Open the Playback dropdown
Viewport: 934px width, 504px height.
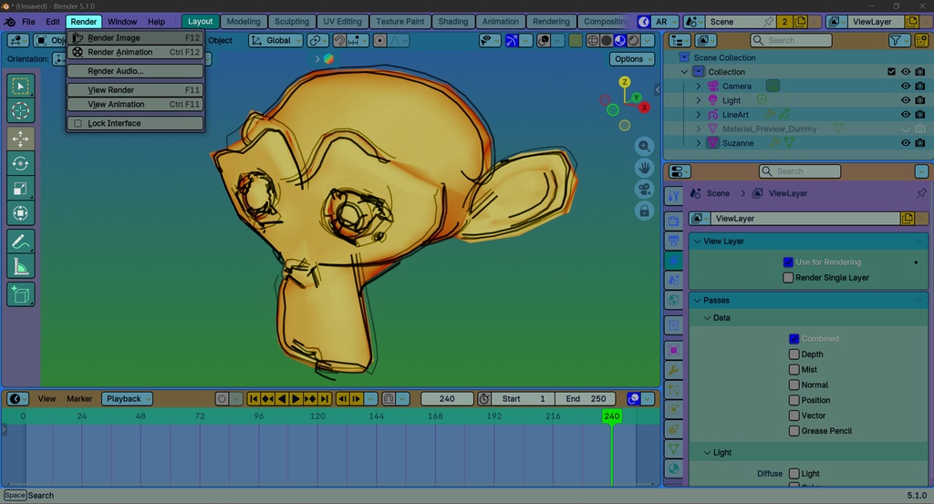click(127, 398)
